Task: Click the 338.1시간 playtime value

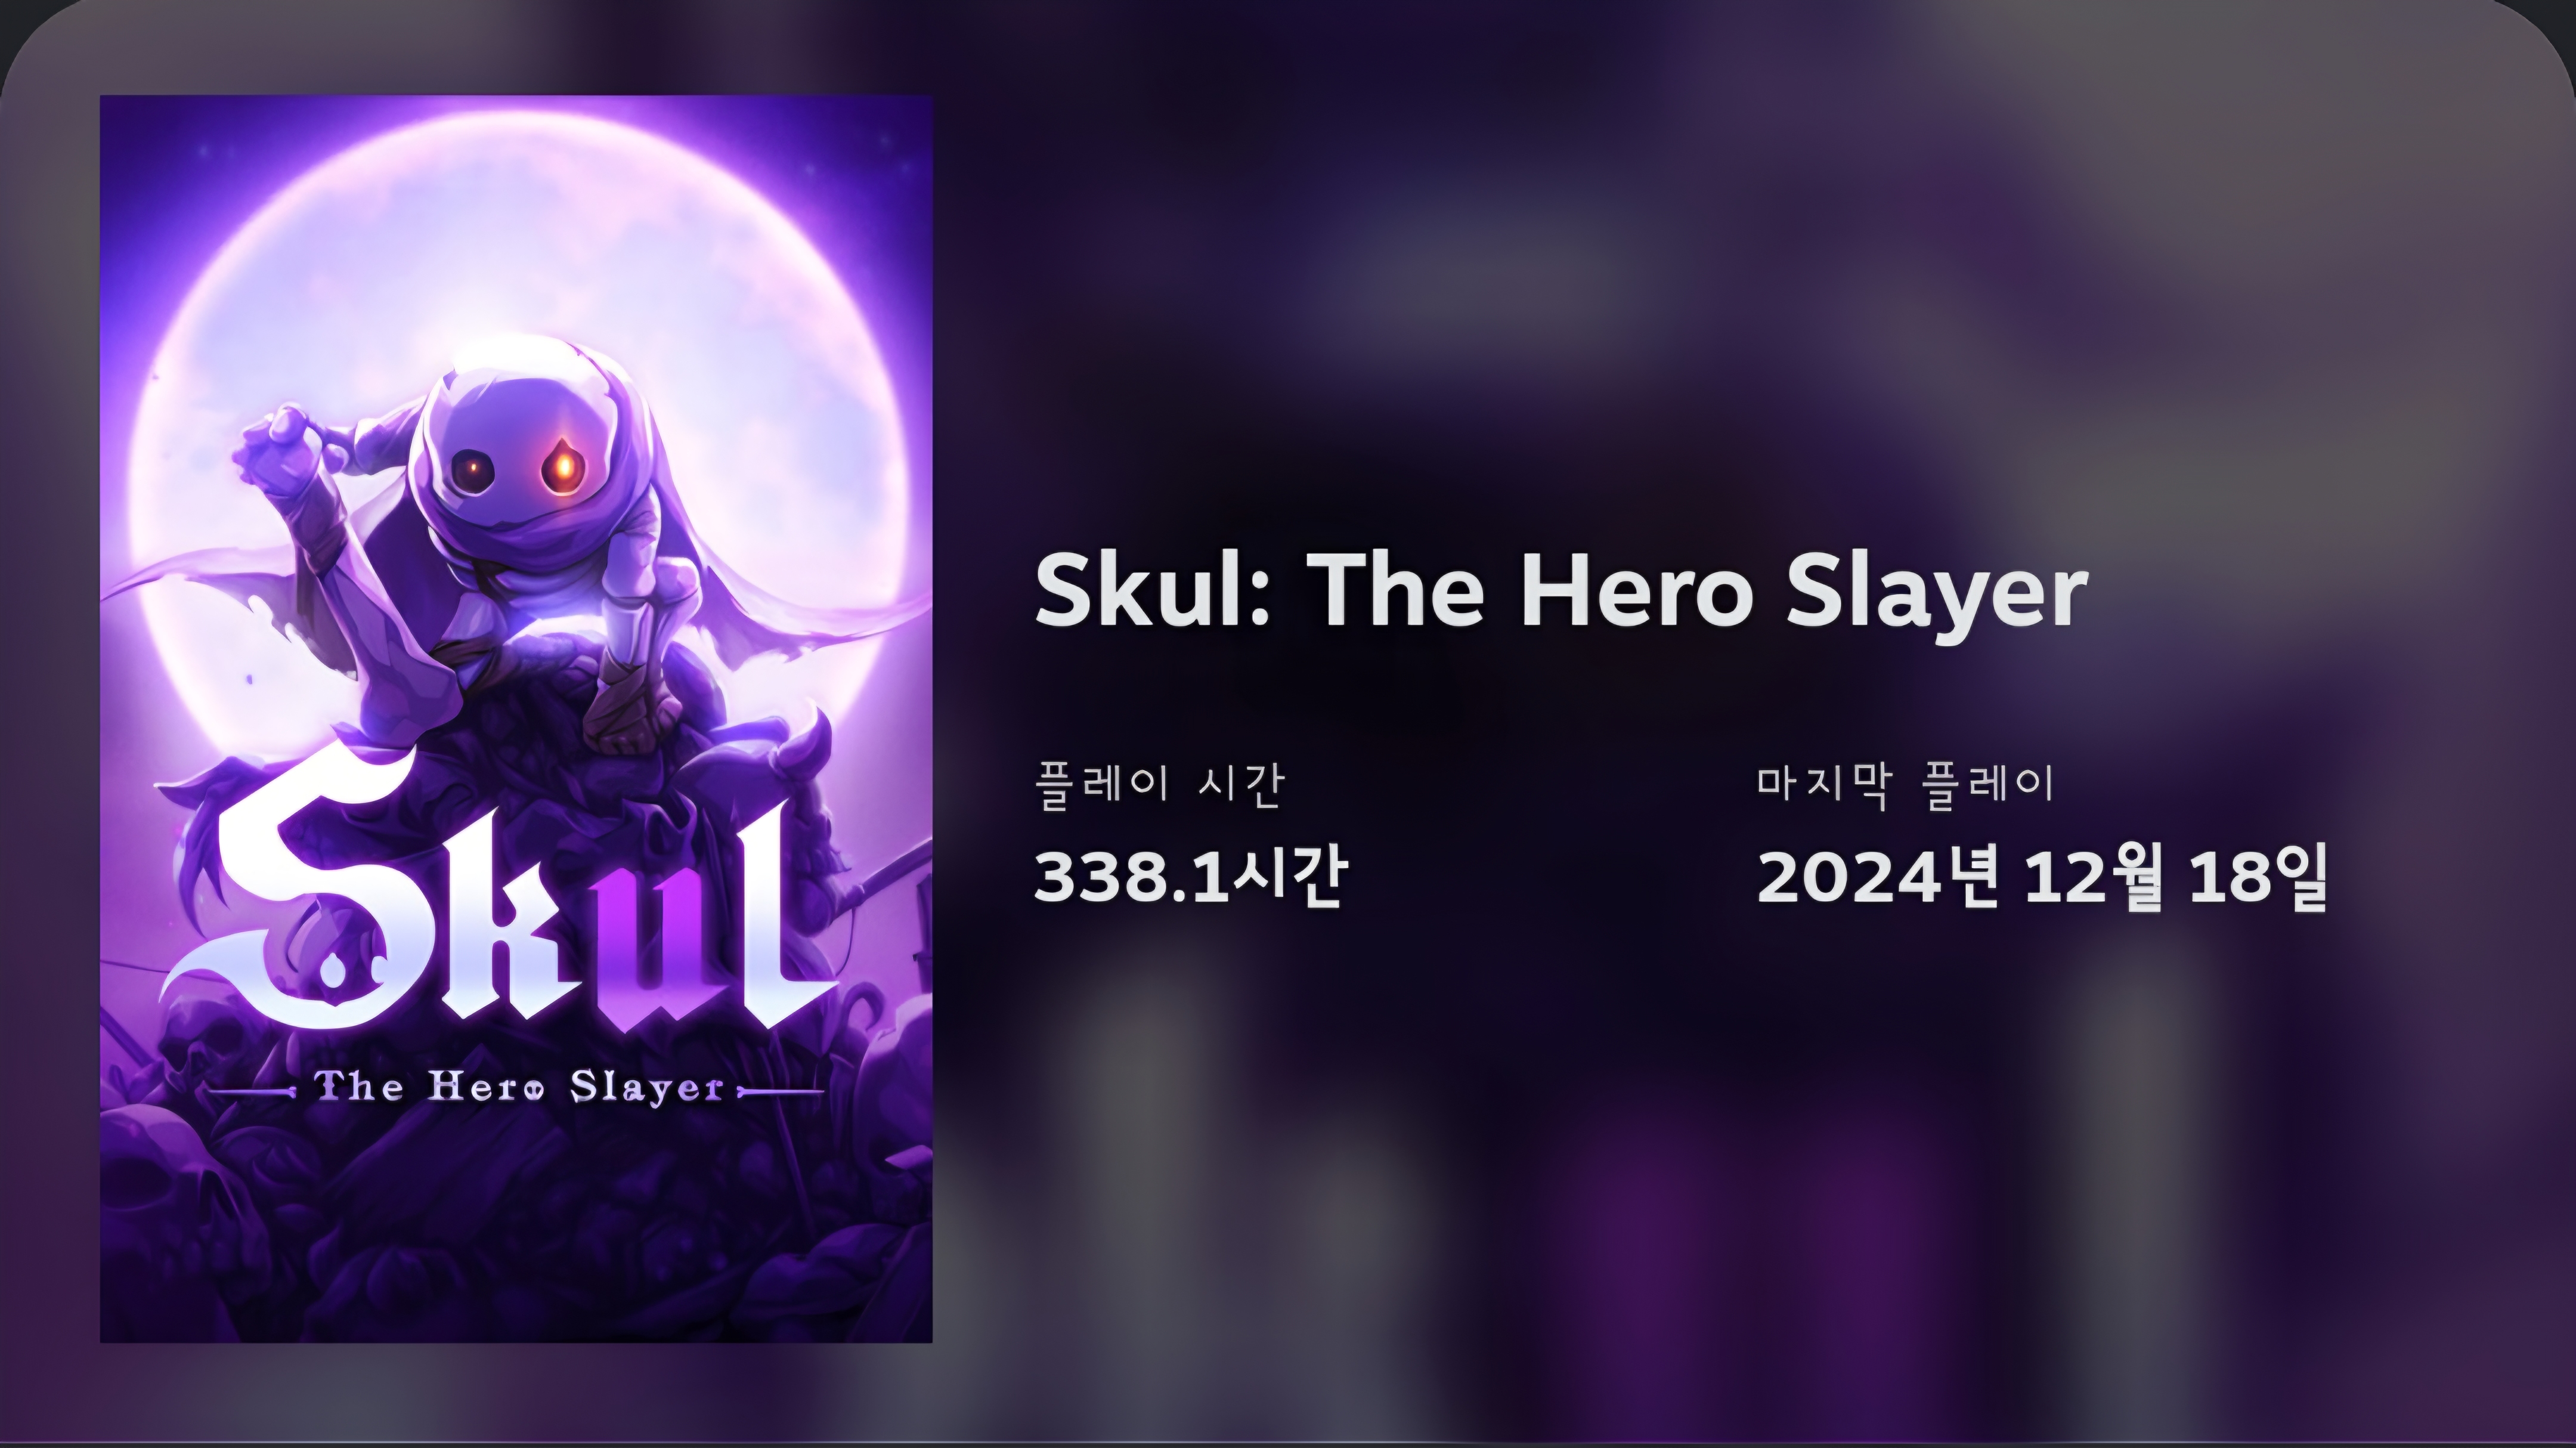Action: tap(1191, 876)
